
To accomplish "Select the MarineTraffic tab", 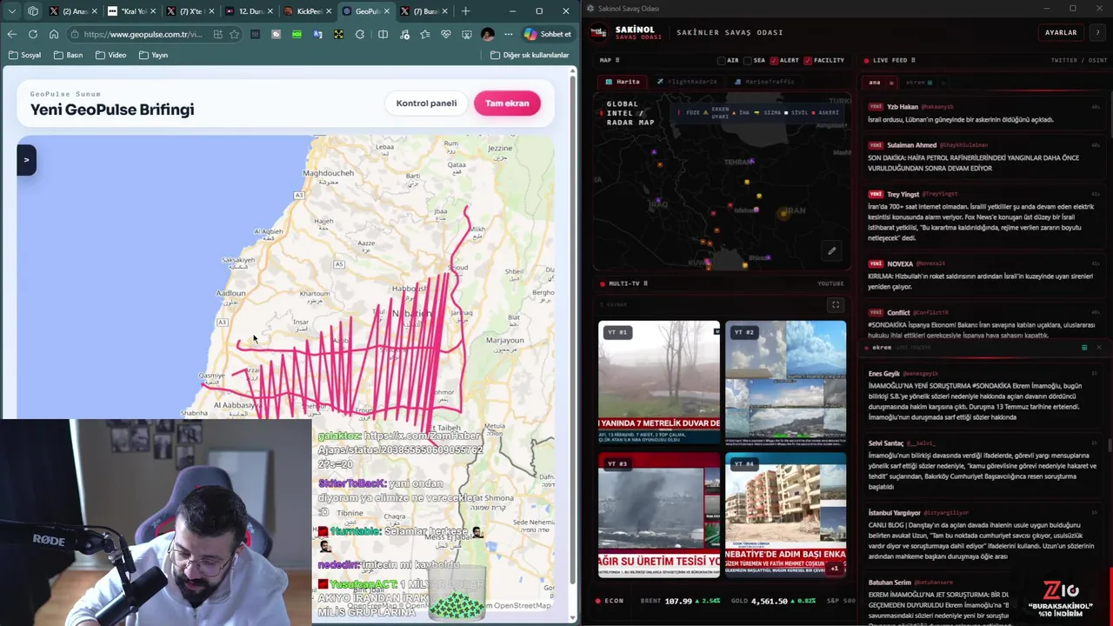I will [764, 82].
